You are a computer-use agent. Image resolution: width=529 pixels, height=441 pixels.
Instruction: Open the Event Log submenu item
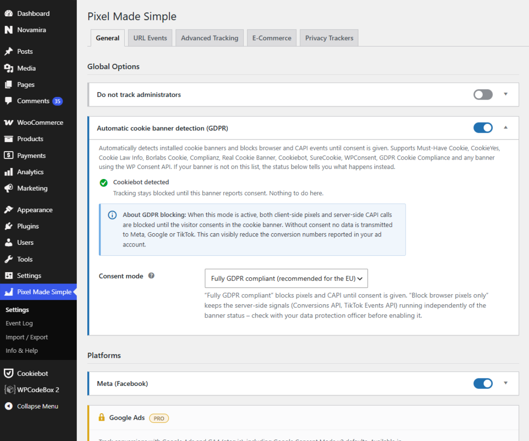point(19,323)
